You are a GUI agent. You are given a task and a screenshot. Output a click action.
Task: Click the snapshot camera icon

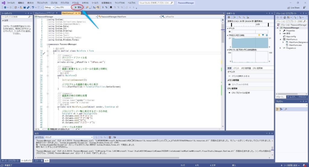tap(229, 84)
